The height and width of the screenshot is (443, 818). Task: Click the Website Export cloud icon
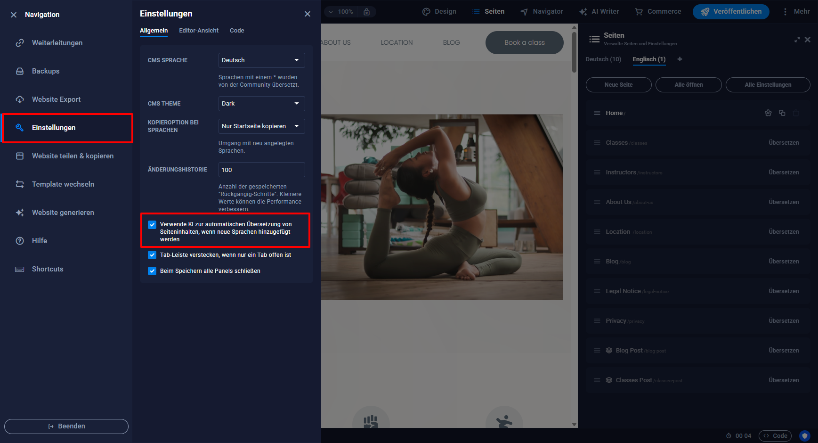pos(20,99)
